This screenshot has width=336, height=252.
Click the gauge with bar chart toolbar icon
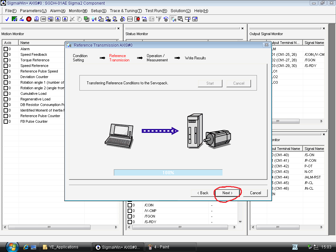tap(101, 19)
